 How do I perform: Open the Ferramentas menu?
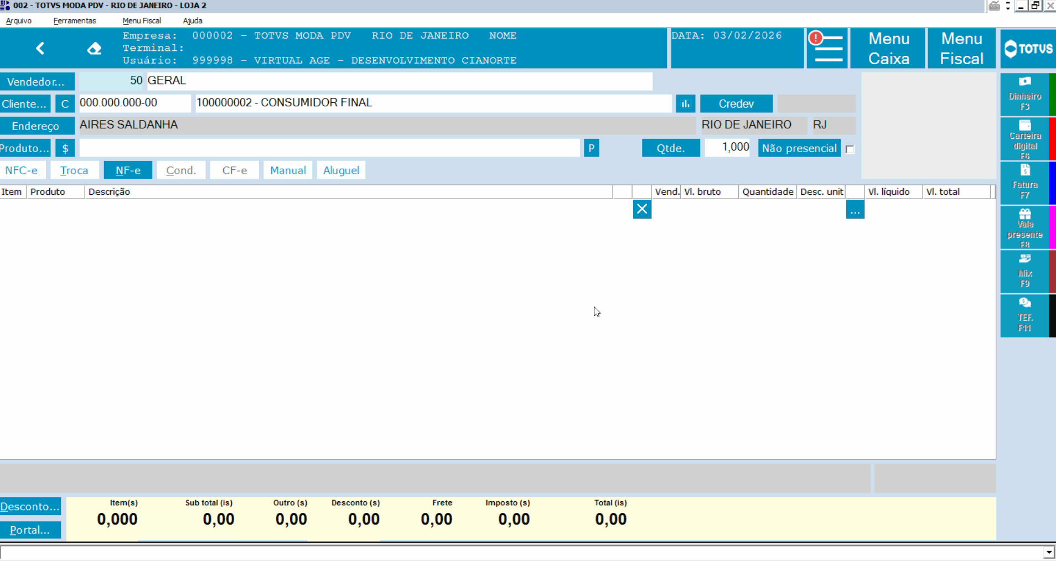(75, 20)
